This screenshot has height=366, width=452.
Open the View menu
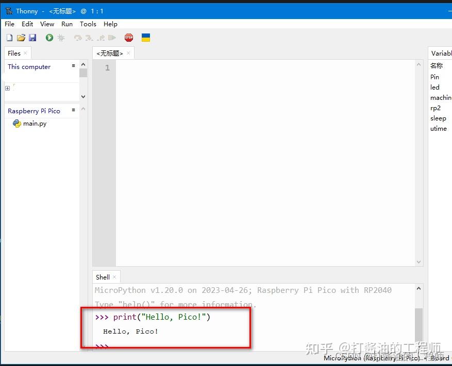point(47,24)
